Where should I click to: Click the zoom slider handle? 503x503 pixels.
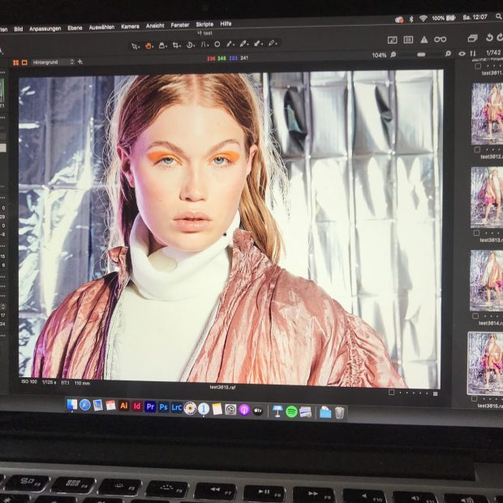coord(421,54)
